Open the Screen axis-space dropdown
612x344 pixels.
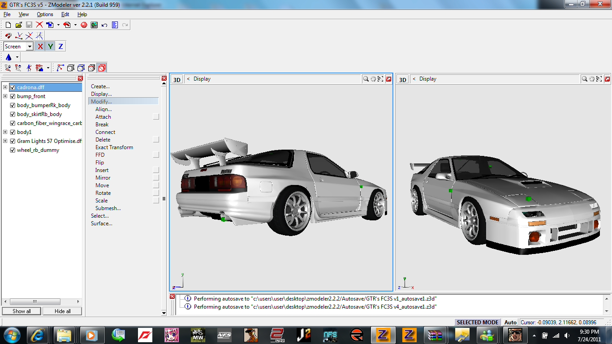(x=30, y=47)
